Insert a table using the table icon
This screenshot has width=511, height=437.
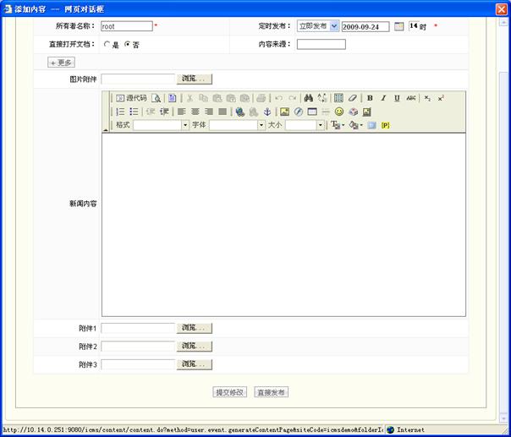338,98
